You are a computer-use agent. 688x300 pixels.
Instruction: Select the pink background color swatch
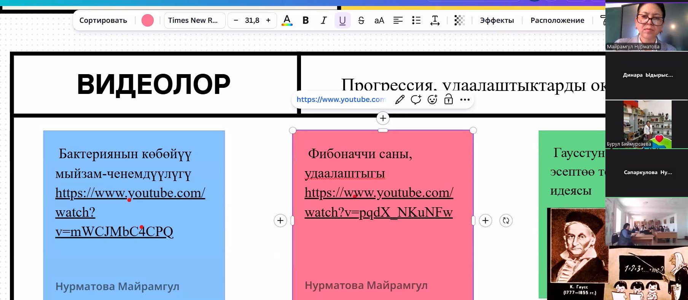coord(148,21)
